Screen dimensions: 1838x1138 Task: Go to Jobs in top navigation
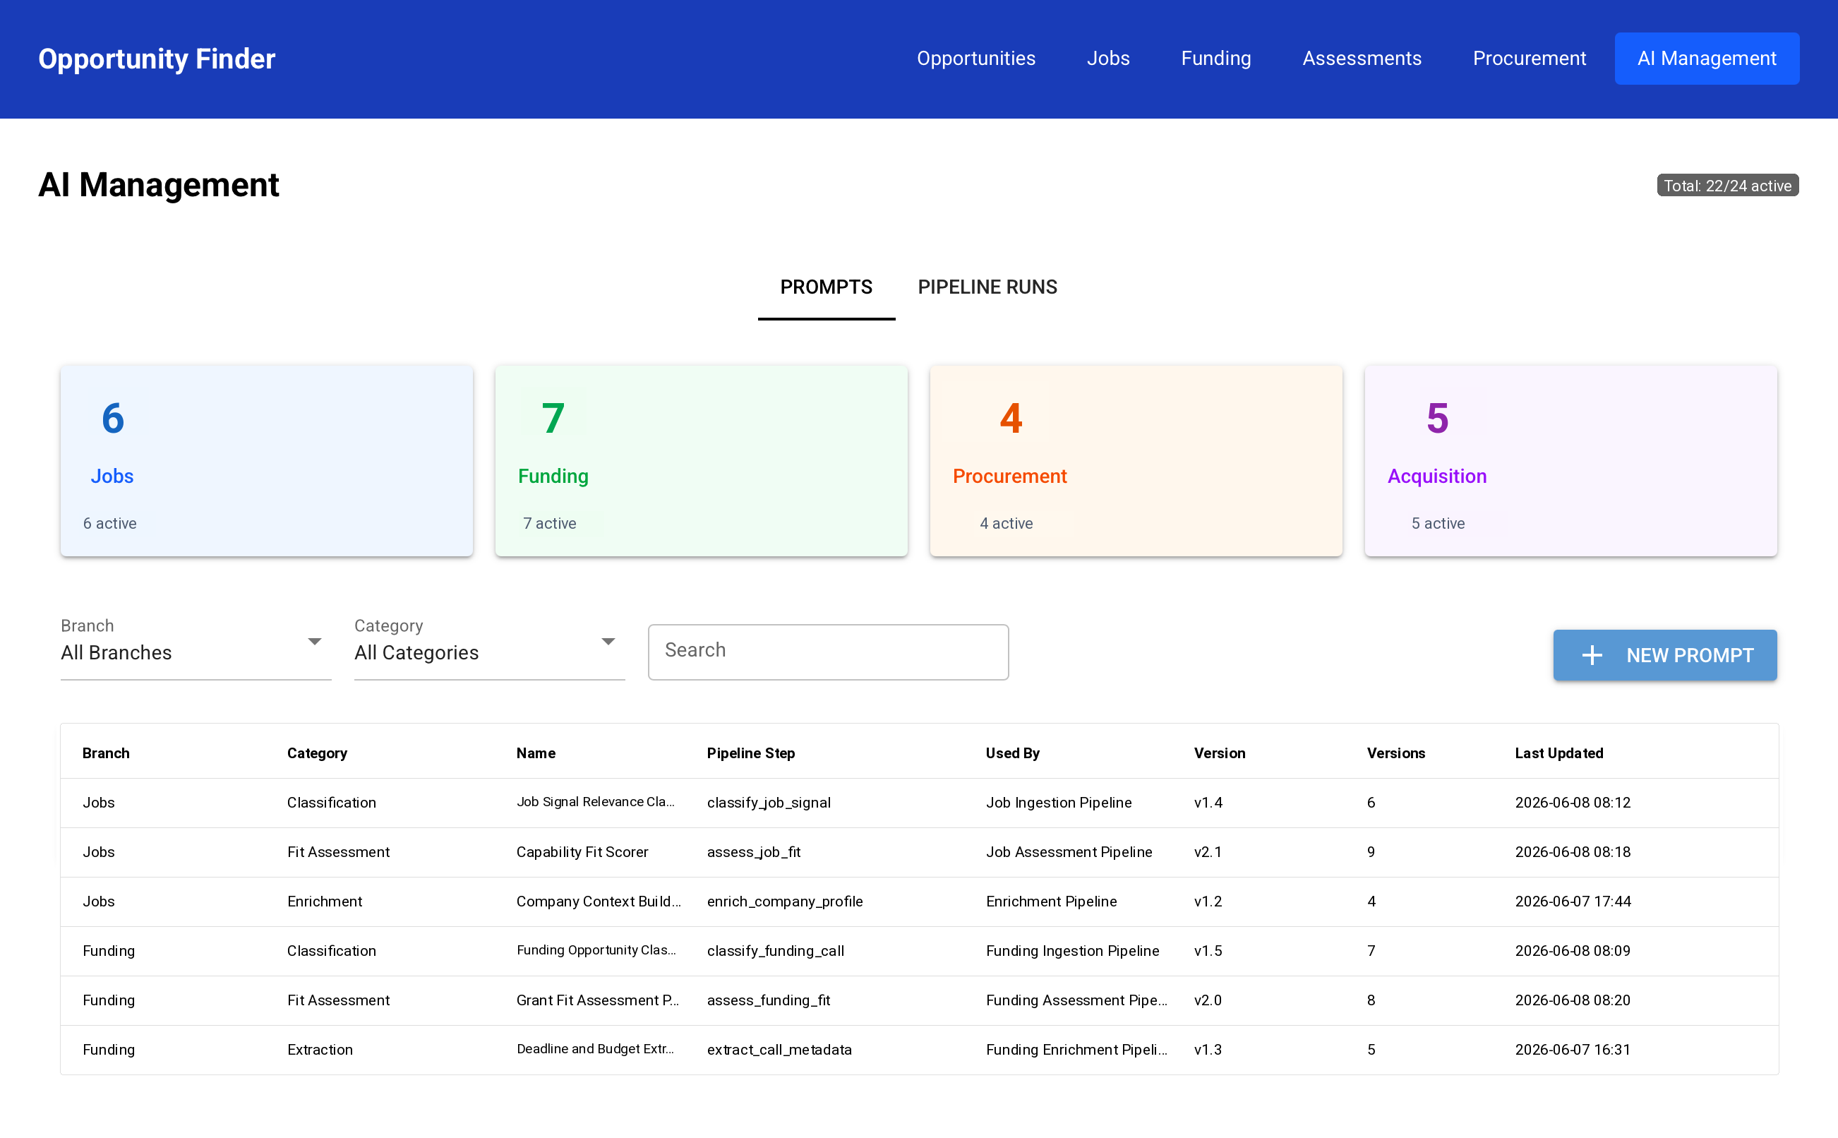pyautogui.click(x=1107, y=59)
